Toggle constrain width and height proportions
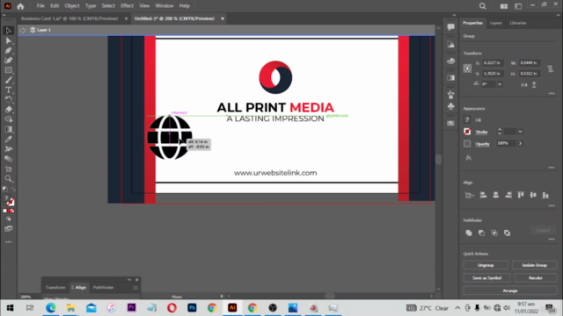This screenshot has height=316, width=563. click(550, 68)
